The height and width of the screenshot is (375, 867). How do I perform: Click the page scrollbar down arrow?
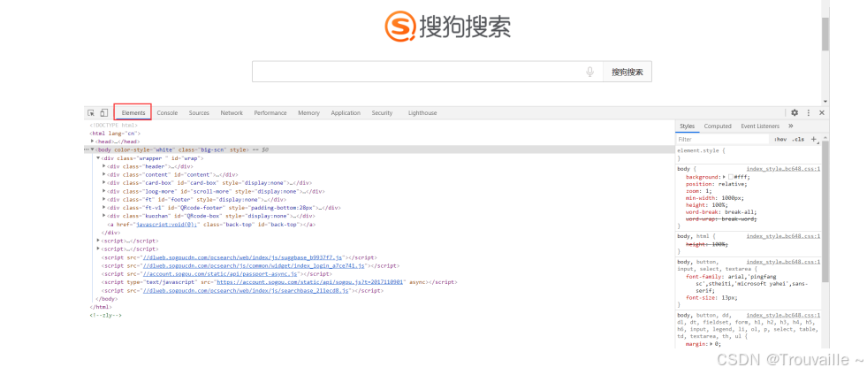(825, 102)
